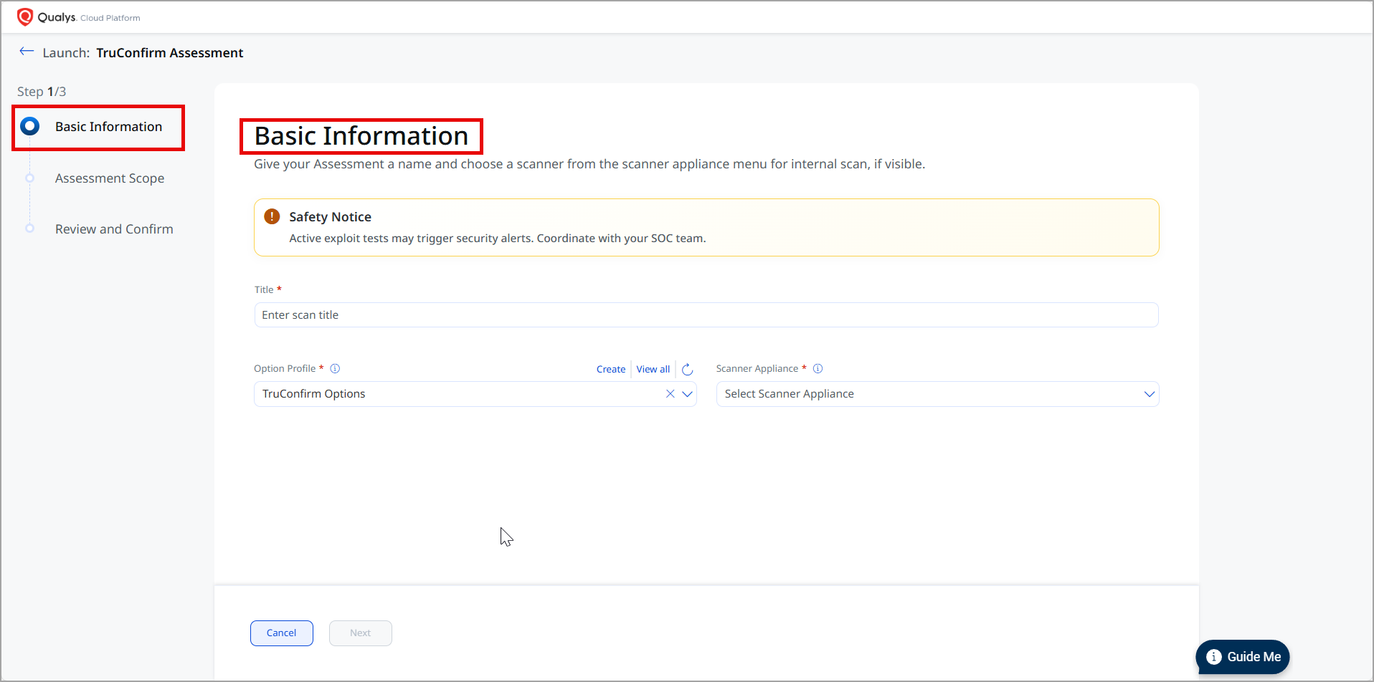Jump to the Review and Confirm step label

(114, 229)
